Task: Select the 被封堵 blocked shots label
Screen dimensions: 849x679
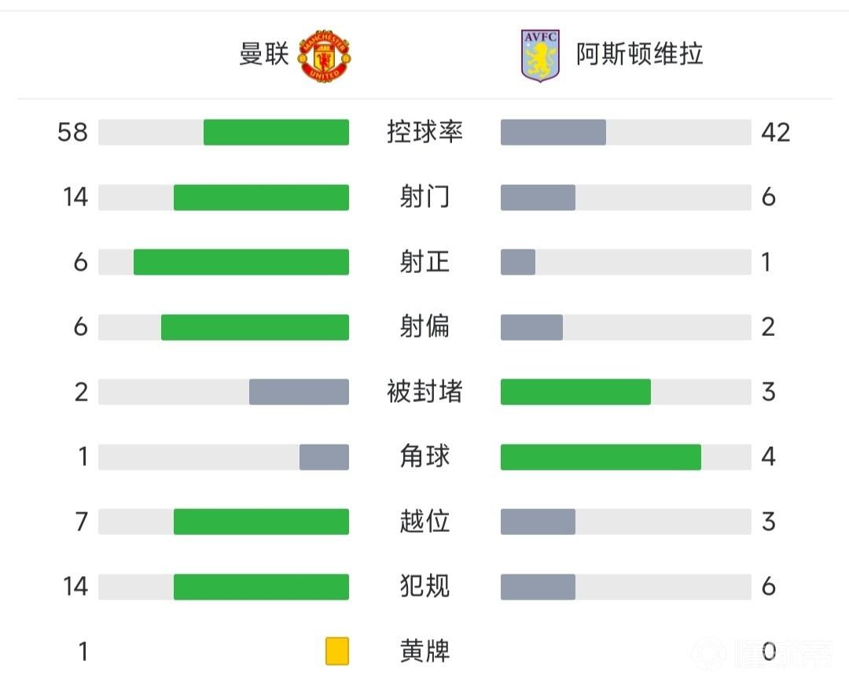Action: point(424,392)
